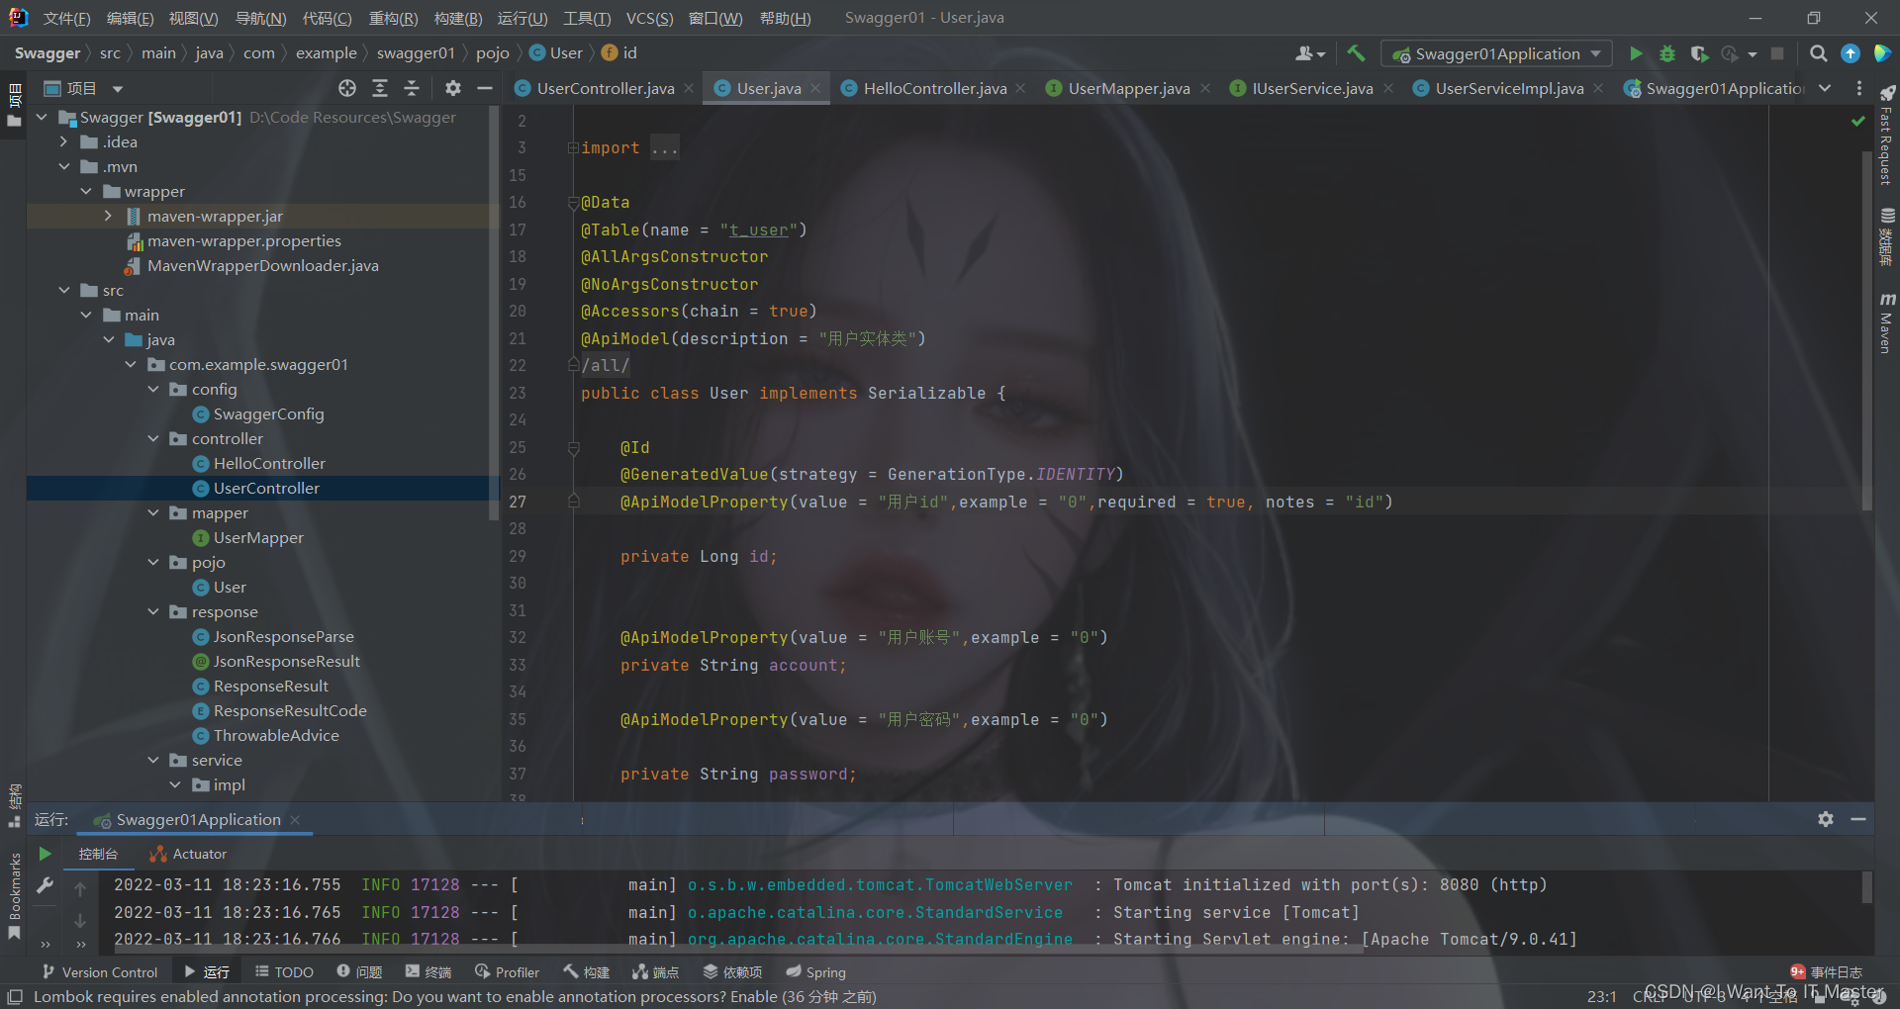Switch to UserController.java tab
The image size is (1900, 1009).
click(606, 88)
